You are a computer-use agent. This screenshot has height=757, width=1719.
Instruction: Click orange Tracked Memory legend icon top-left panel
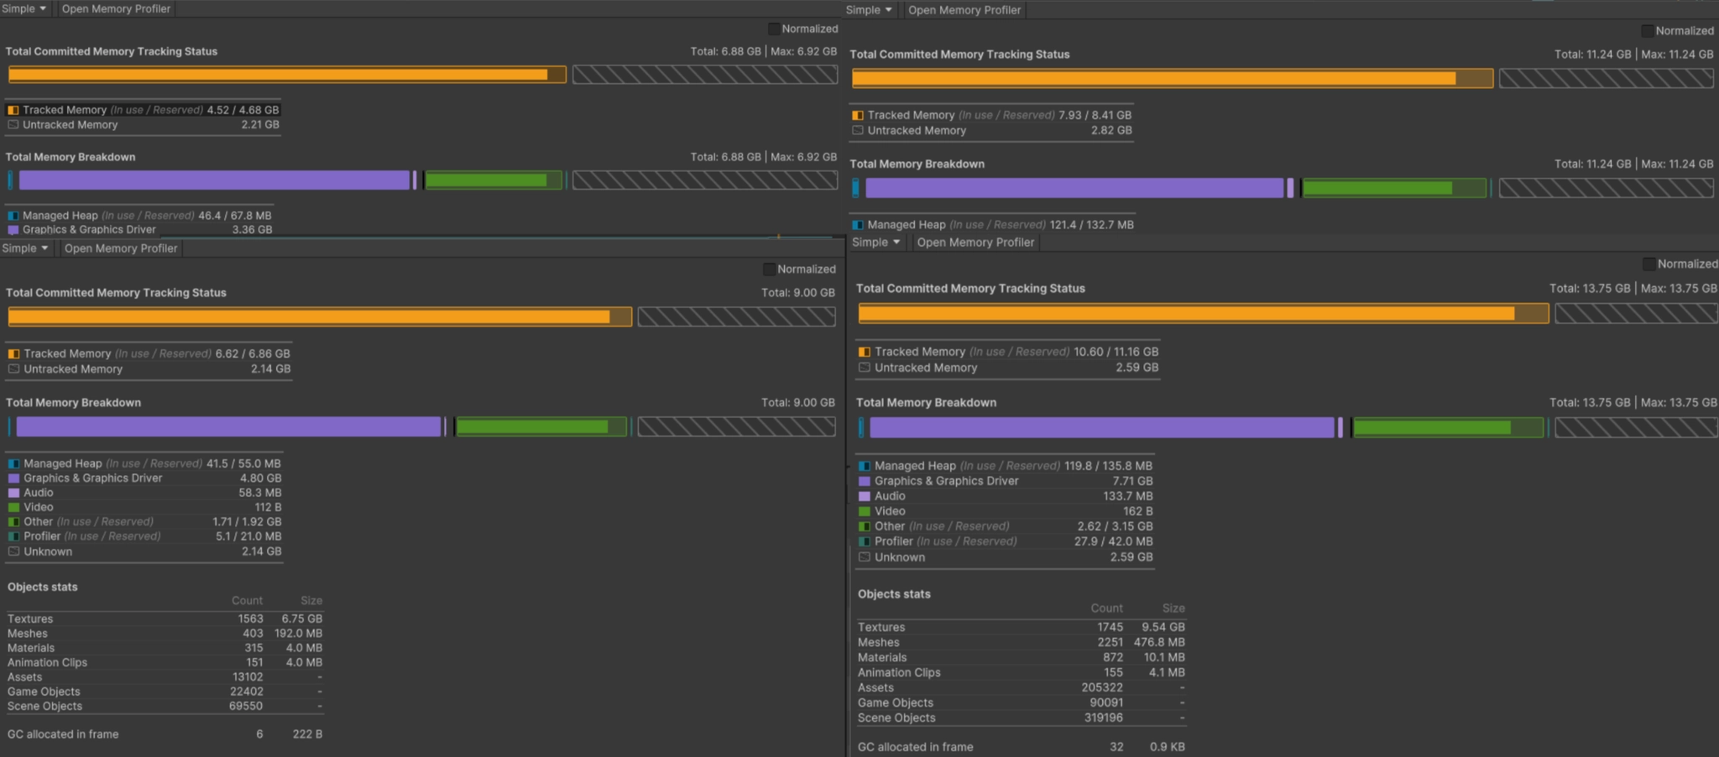coord(13,110)
